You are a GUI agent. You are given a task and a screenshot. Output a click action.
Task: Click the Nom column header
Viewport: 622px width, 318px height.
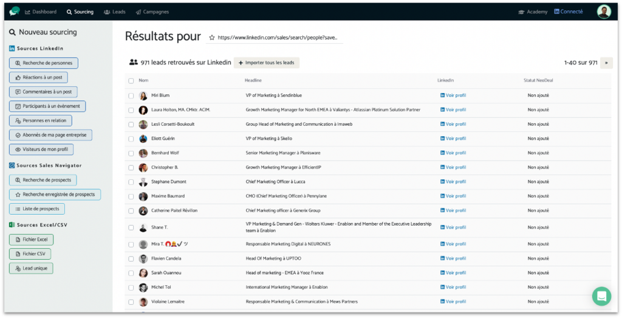point(143,81)
